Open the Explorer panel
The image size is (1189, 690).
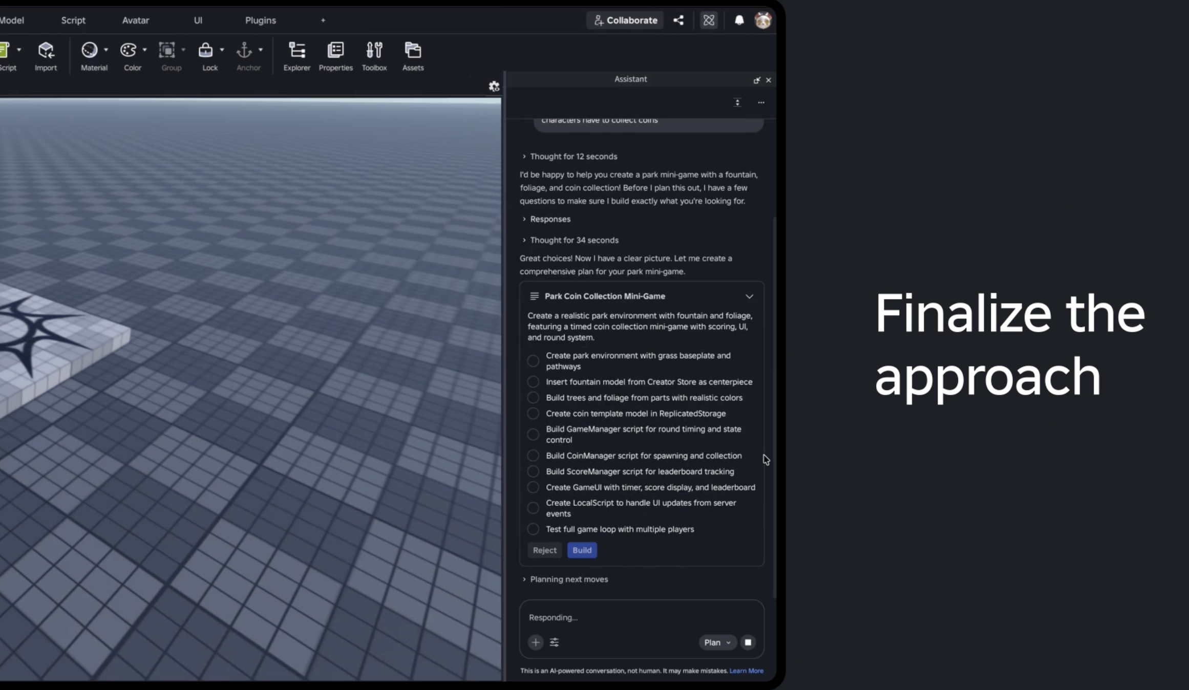[x=296, y=55]
